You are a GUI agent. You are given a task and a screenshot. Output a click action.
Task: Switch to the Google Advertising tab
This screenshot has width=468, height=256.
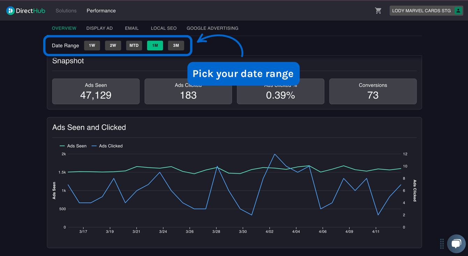(x=212, y=28)
